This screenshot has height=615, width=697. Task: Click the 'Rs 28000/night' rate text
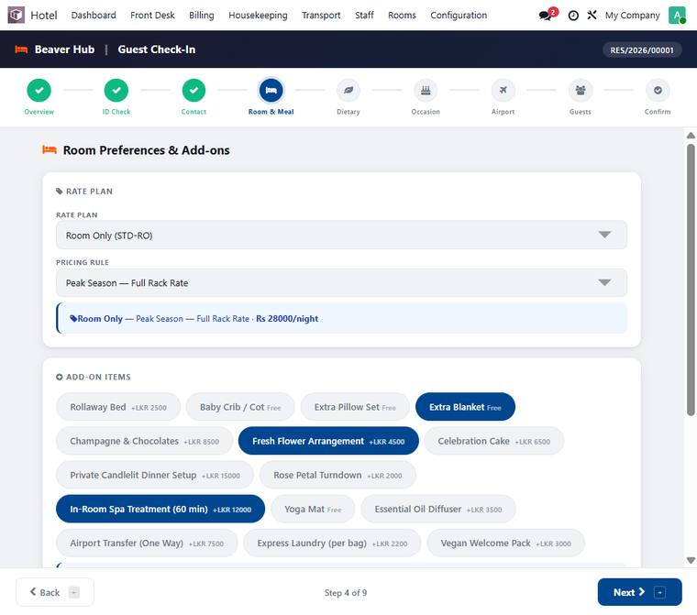click(x=287, y=319)
